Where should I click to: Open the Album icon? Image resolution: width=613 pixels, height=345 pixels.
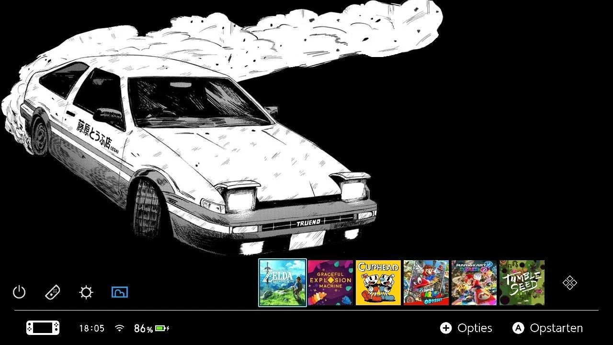coord(120,292)
